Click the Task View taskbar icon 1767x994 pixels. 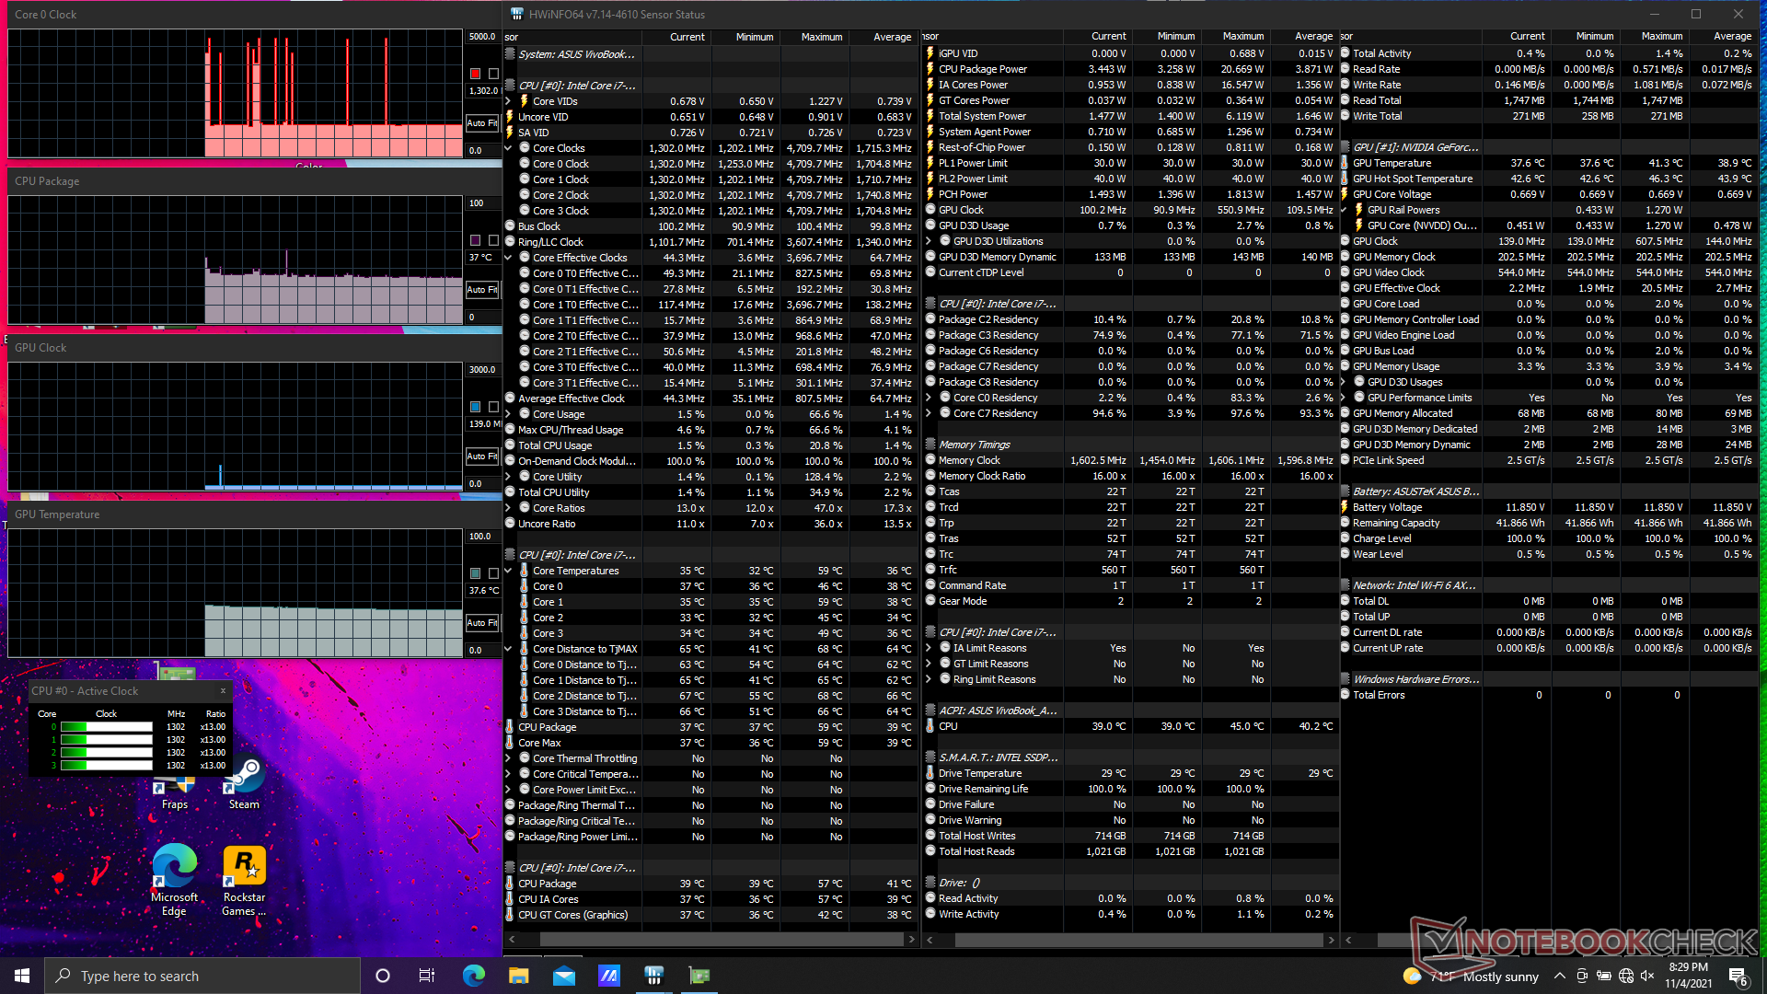(x=427, y=976)
